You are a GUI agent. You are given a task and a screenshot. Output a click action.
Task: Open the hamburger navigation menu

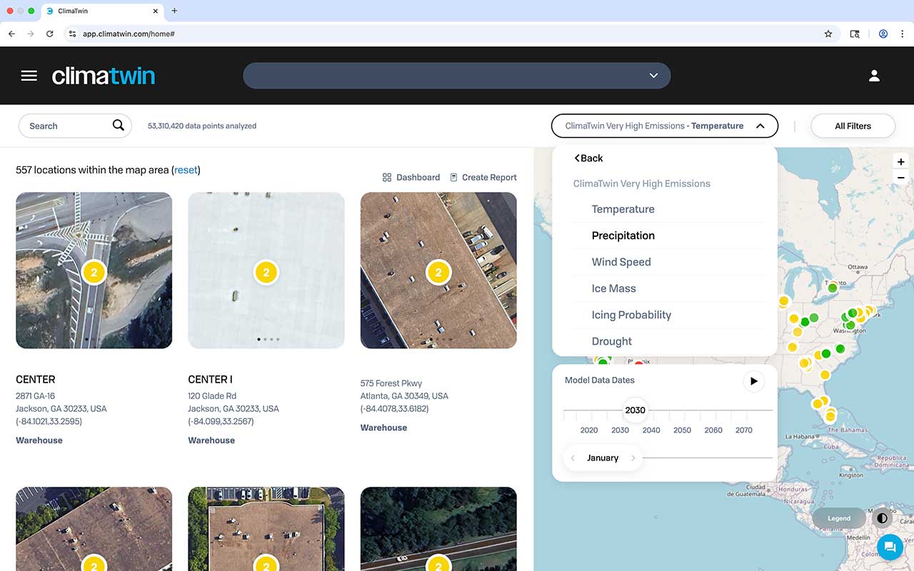pyautogui.click(x=29, y=76)
